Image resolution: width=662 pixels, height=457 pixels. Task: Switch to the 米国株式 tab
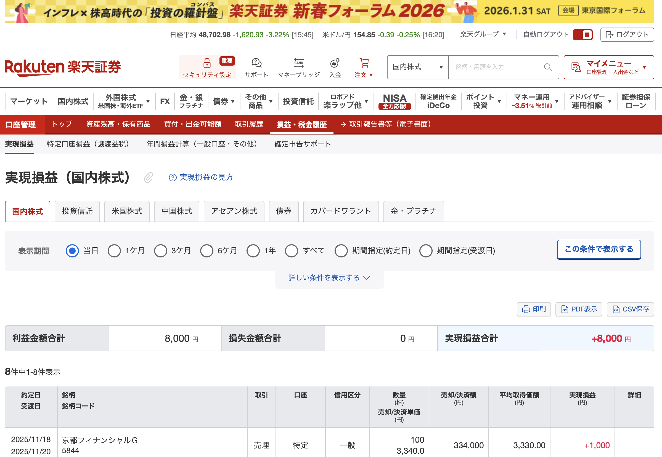coord(127,211)
